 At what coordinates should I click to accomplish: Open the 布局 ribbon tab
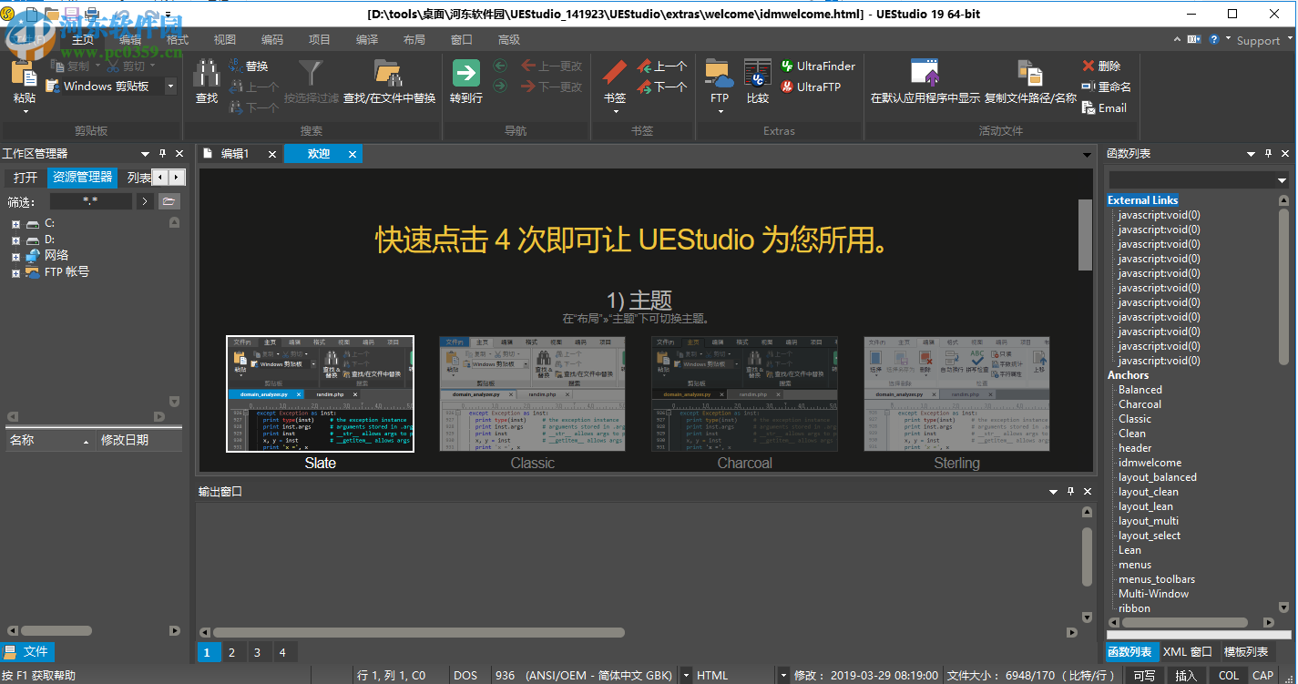414,40
